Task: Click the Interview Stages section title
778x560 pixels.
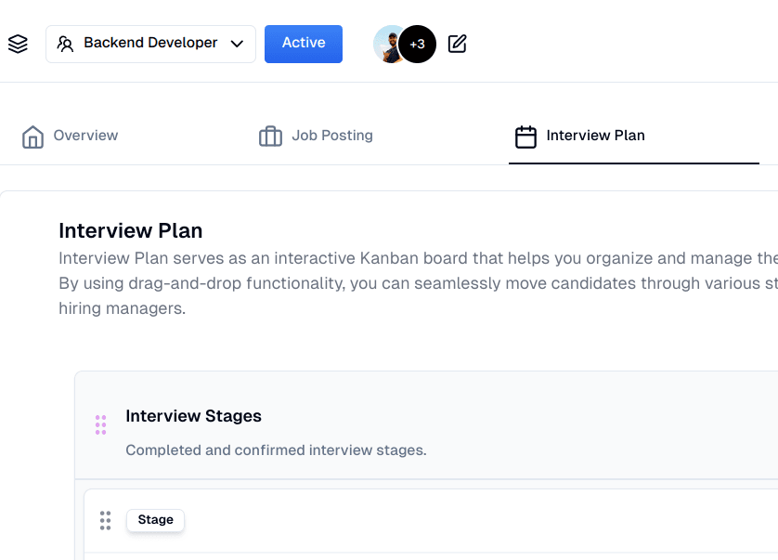Action: click(x=193, y=416)
